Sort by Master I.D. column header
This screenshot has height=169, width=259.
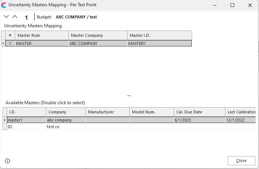tap(159, 35)
